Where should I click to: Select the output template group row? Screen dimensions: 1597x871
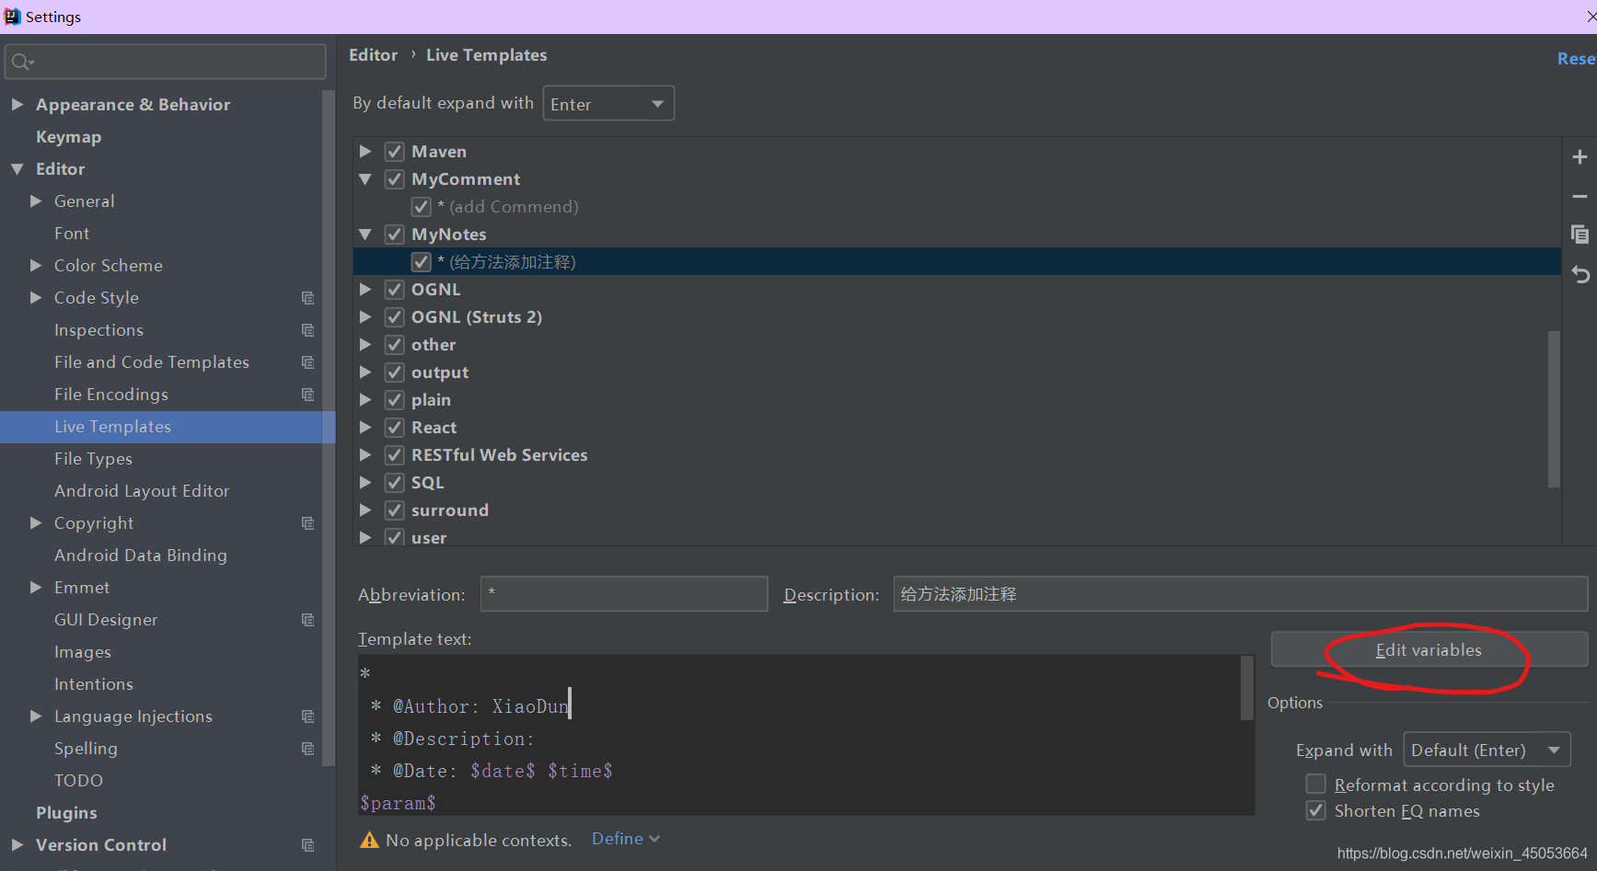click(x=957, y=372)
